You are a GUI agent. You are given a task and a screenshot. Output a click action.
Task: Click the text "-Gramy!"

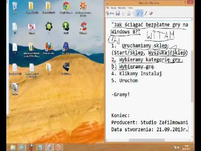click(121, 94)
